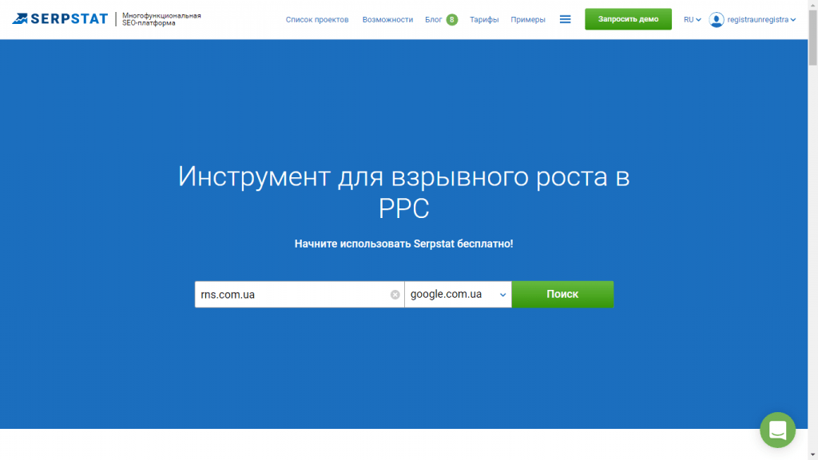Go to the Блог page
The image size is (818, 460).
click(x=433, y=20)
